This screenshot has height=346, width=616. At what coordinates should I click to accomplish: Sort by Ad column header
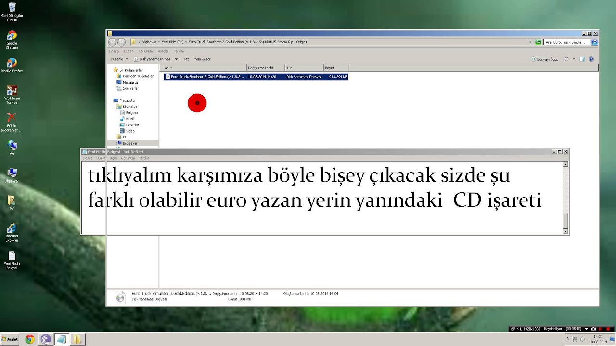click(x=203, y=68)
